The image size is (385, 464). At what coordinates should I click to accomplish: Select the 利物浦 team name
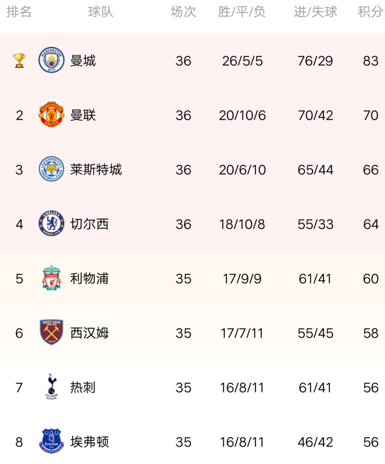[x=89, y=278]
